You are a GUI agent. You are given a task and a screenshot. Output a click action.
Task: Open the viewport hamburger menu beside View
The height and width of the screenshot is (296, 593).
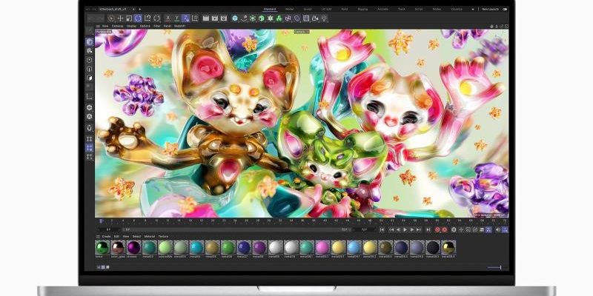[x=98, y=26]
